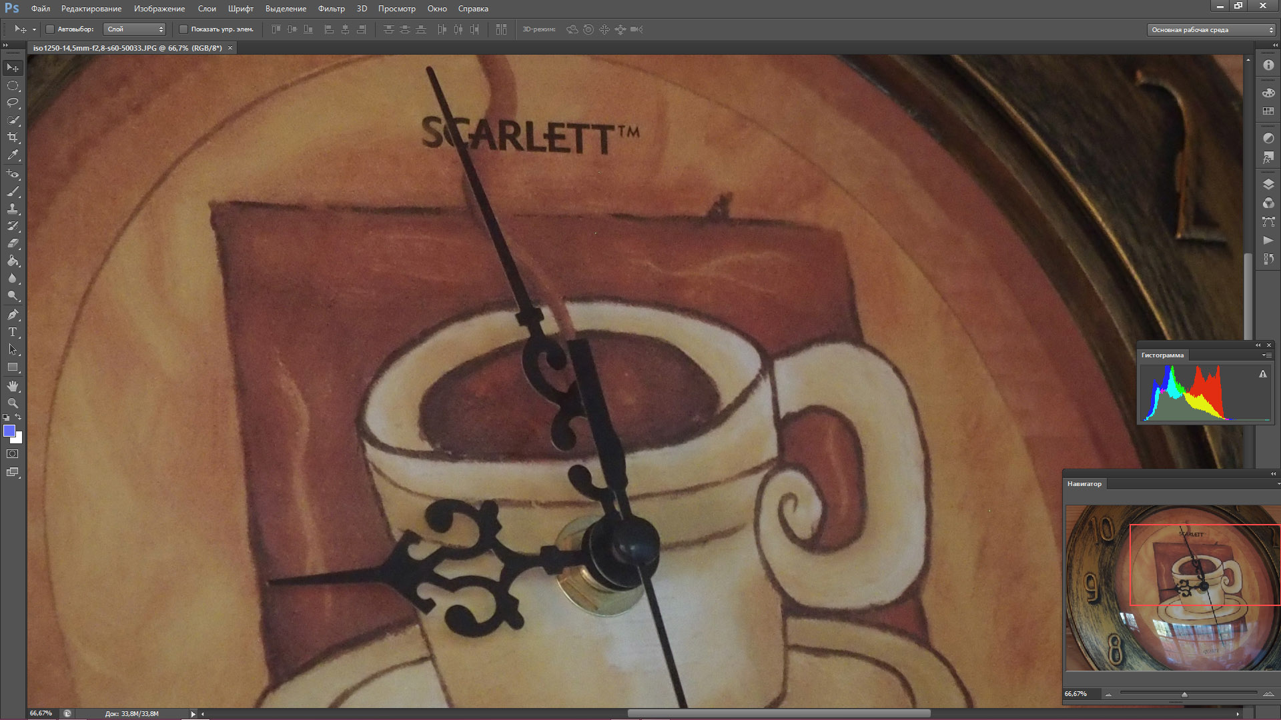
Task: Select the Crop tool
Action: pyautogui.click(x=13, y=137)
